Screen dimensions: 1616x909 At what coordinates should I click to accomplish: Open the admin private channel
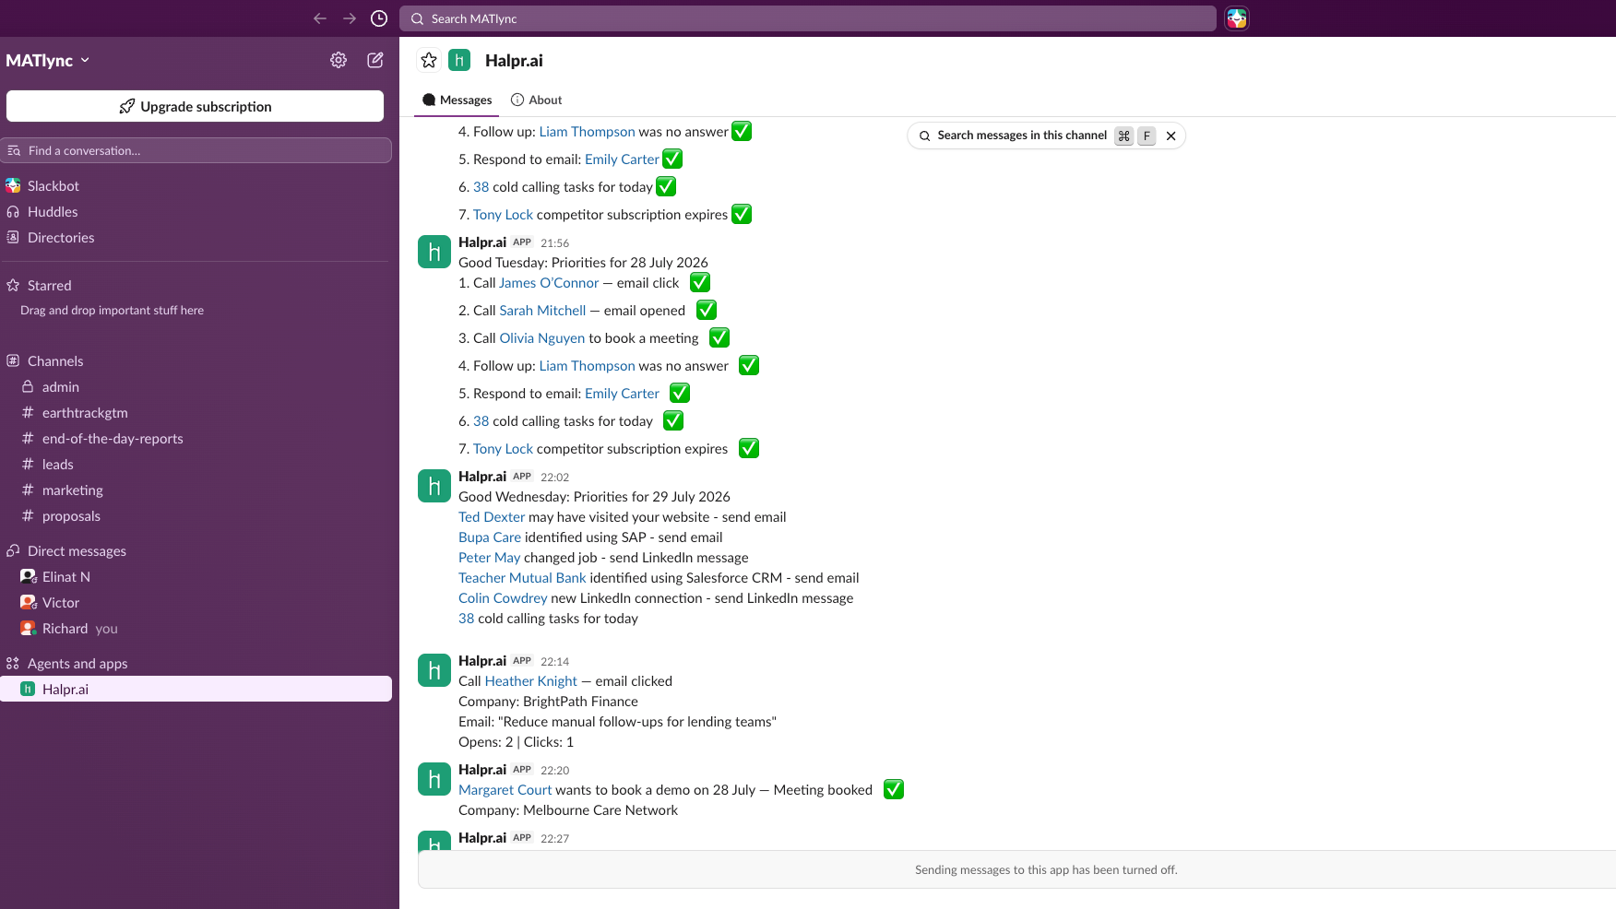[61, 387]
